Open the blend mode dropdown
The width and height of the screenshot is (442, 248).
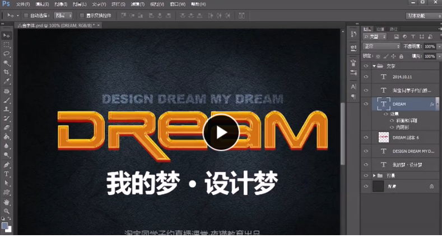(x=381, y=46)
